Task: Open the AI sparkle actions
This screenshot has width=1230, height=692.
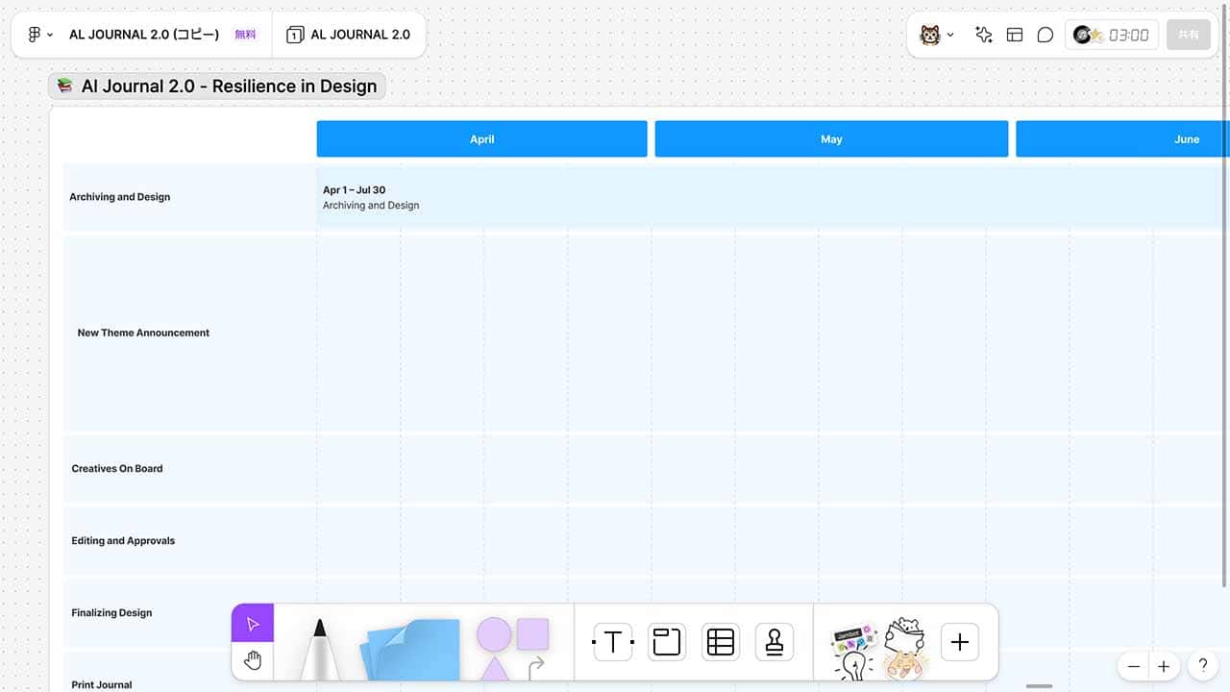Action: tap(983, 35)
